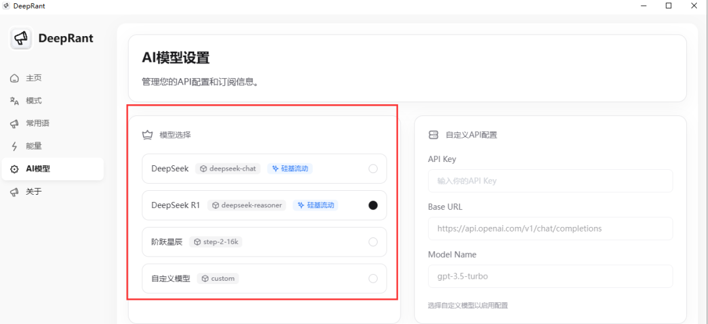Click the translate icon beside 模式
The width and height of the screenshot is (708, 324).
click(x=14, y=101)
